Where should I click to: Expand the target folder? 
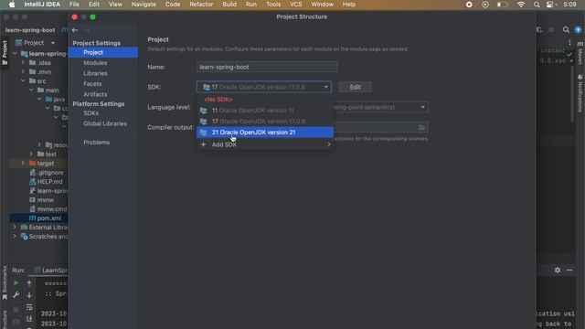[x=23, y=164]
